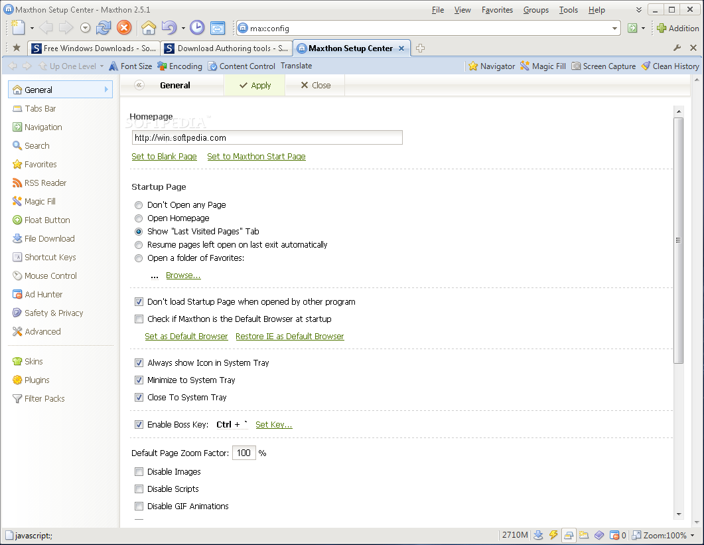Open the address bar dropdown arrow
Image resolution: width=704 pixels, height=545 pixels.
click(614, 29)
